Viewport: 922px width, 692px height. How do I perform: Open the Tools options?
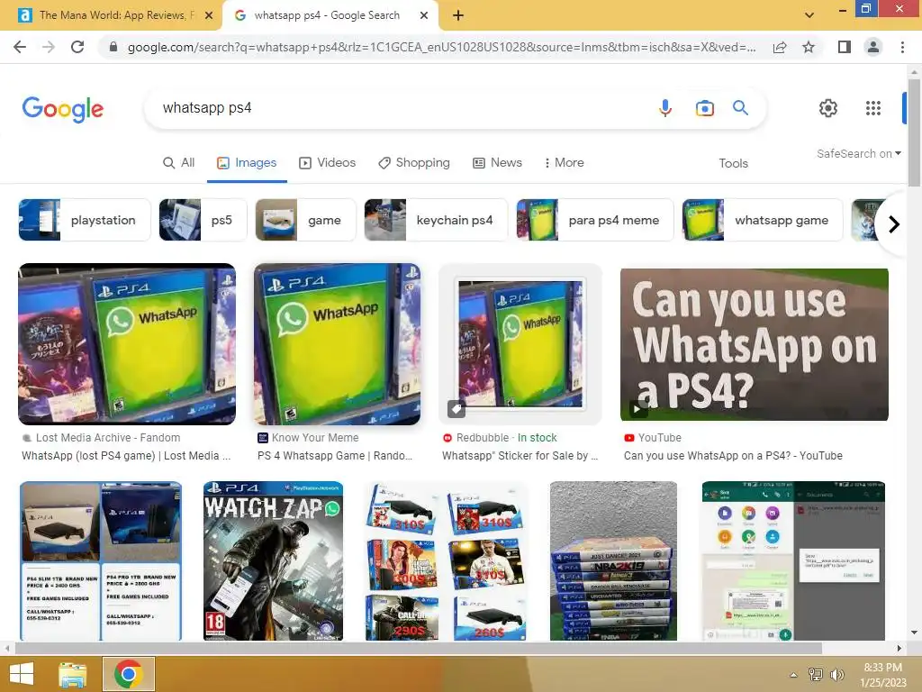[733, 164]
